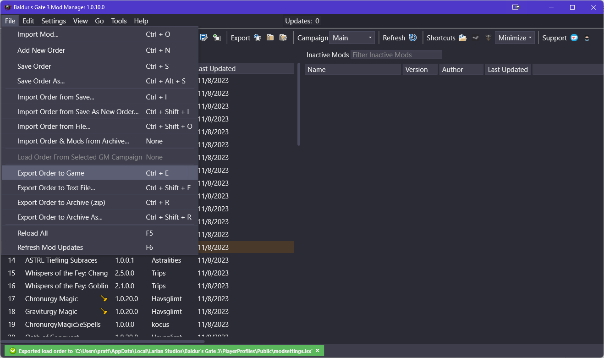Select ASTRL Tiefling Subraces mod row
Screen dimensions: 604x358
tap(148, 260)
